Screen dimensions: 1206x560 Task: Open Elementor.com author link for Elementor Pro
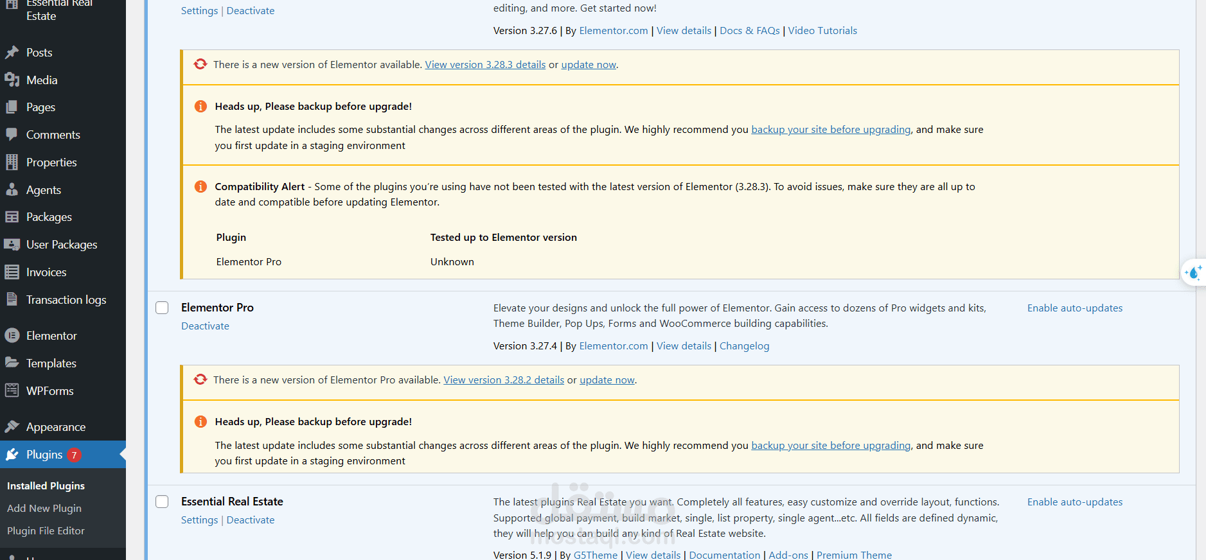614,346
